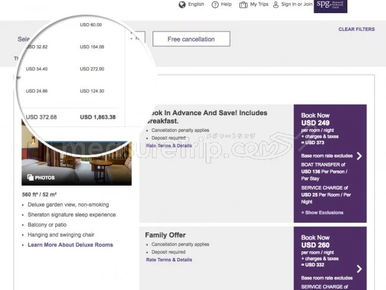Toggle the Free cancellation filter
386x290 pixels.
click(x=191, y=39)
